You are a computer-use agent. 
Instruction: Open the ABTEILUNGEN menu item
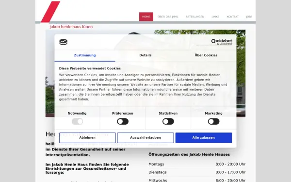pyautogui.click(x=195, y=17)
